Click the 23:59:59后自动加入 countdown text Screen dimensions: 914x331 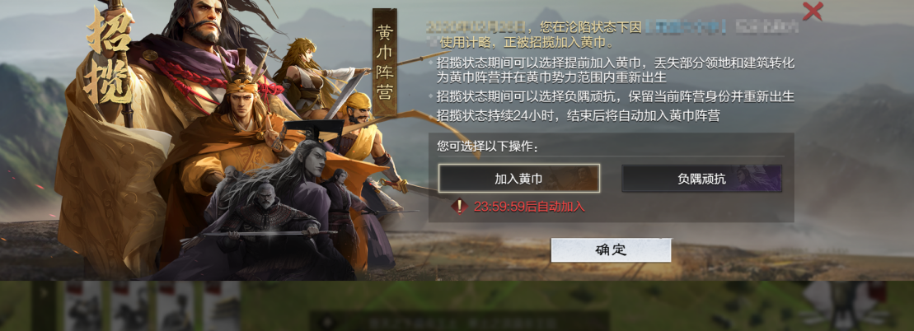coord(529,207)
